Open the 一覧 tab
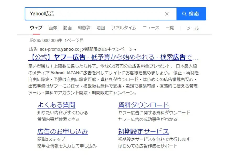Image resolution: width=226 pixels, height=157 pixels. point(170,28)
